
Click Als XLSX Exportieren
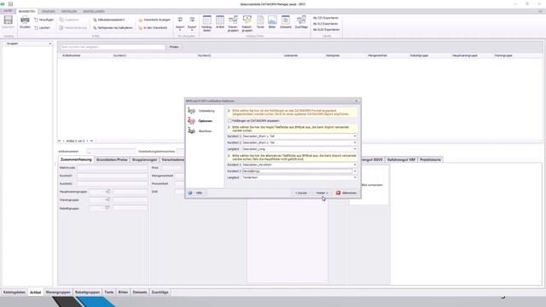point(326,30)
